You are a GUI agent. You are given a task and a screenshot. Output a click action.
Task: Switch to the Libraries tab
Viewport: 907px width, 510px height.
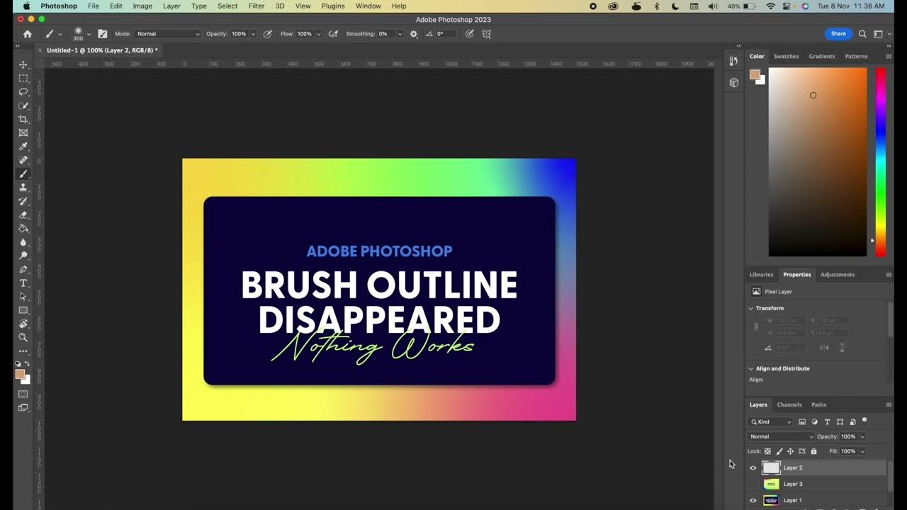(762, 274)
